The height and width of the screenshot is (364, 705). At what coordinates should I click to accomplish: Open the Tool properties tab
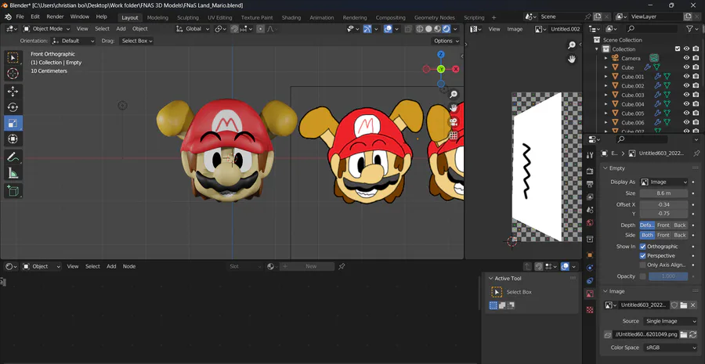pyautogui.click(x=590, y=155)
